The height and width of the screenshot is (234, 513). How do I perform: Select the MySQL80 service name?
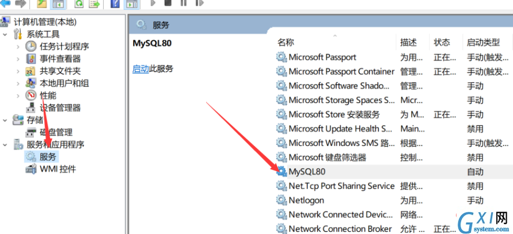coord(307,171)
